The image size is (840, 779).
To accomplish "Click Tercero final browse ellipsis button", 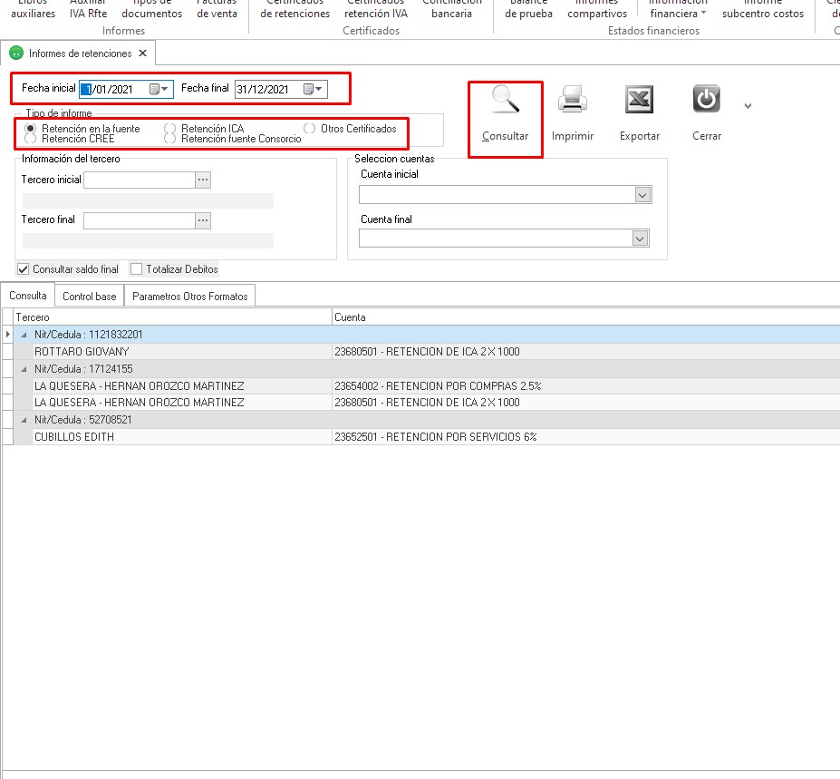I will pyautogui.click(x=203, y=220).
